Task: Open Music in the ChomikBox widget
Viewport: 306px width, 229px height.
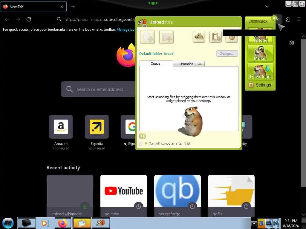Action: 260,53
